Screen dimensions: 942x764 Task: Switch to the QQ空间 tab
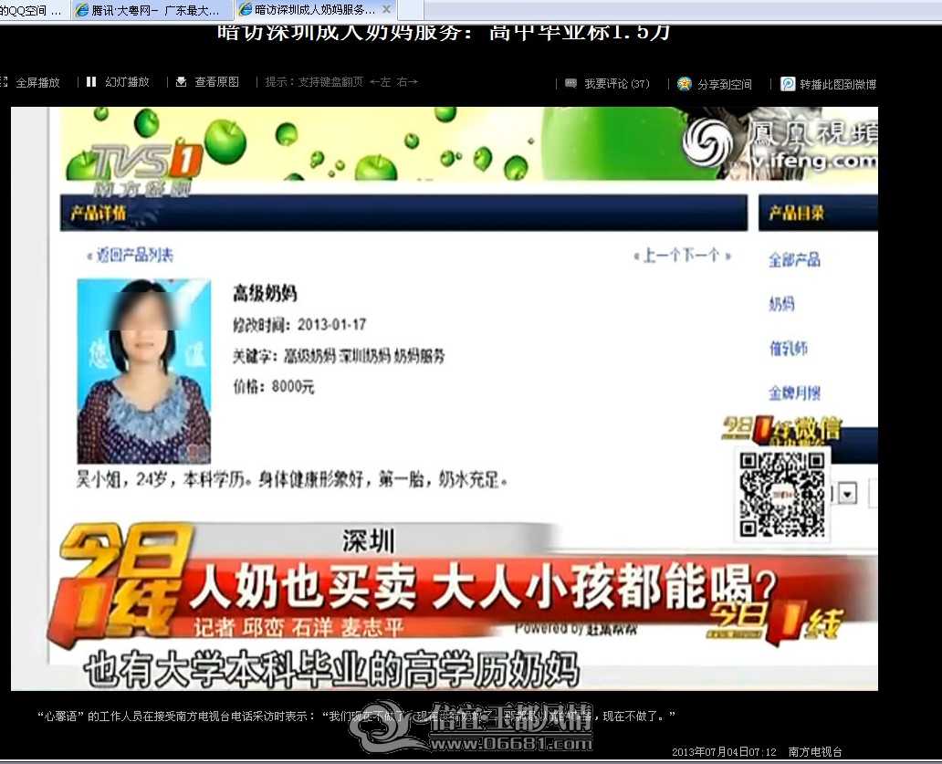(x=35, y=10)
